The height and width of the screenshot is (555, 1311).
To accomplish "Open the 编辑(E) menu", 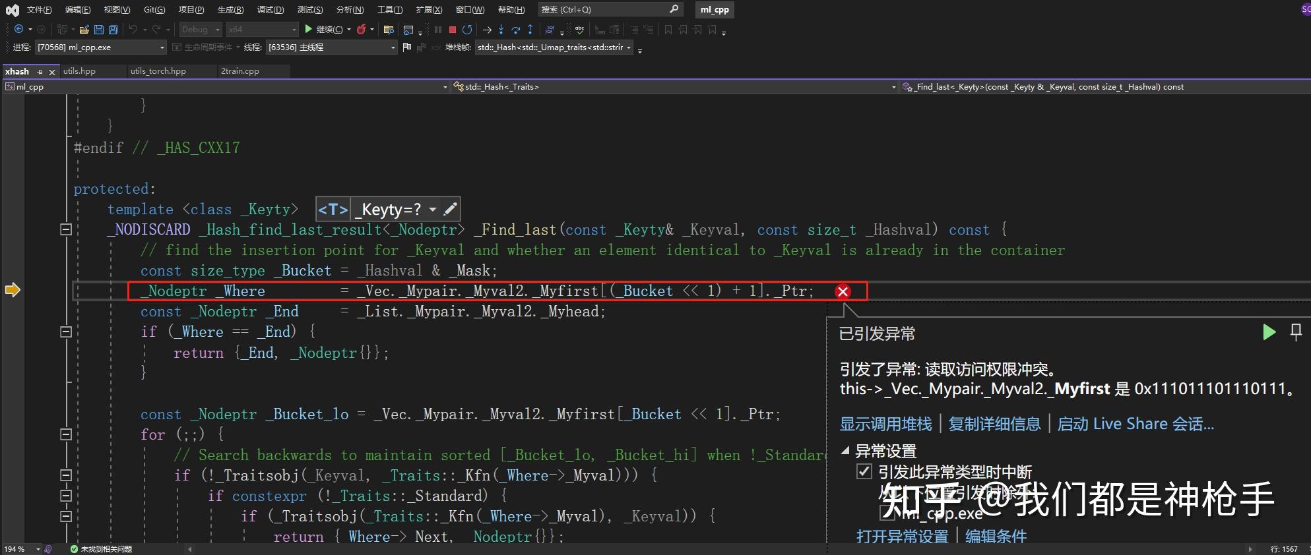I will (x=78, y=10).
